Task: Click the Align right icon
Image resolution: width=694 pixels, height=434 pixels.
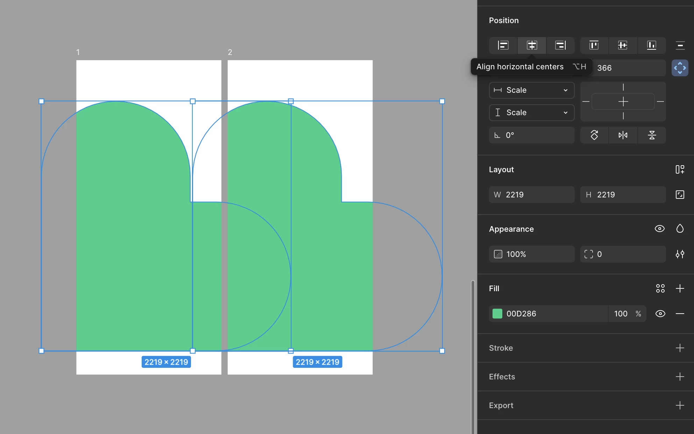Action: [560, 45]
